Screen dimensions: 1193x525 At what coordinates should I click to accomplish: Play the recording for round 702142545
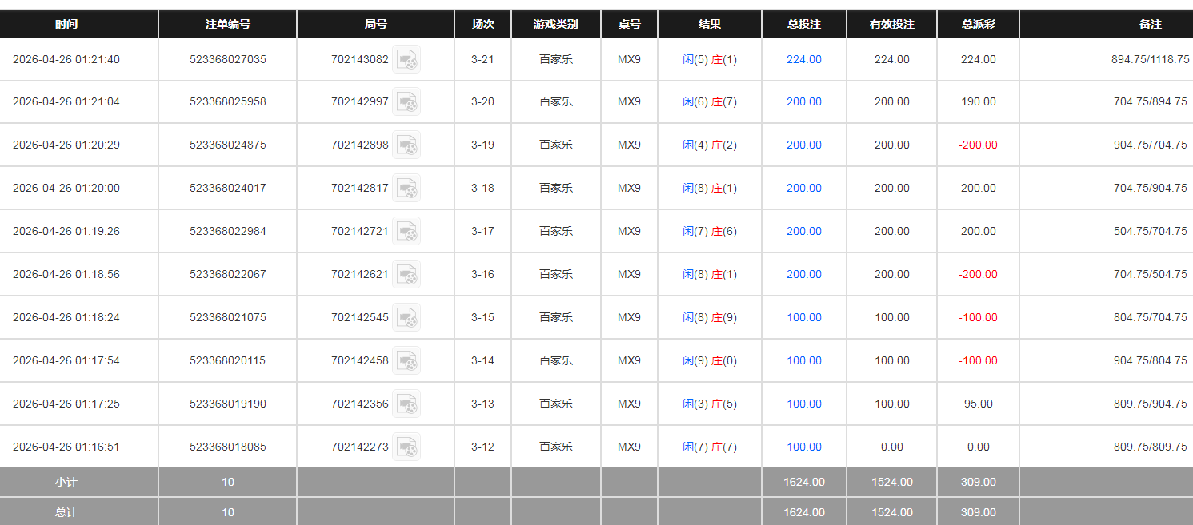407,317
